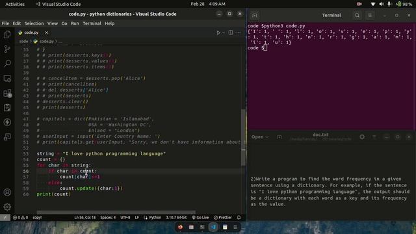Image resolution: width=416 pixels, height=234 pixels.
Task: Click the editor's horizontal scrollbar
Action: [x=116, y=212]
